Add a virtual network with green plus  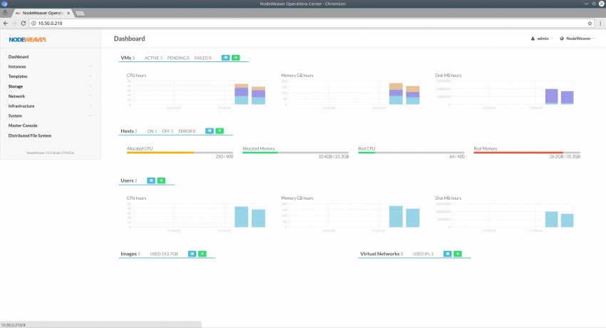458,253
